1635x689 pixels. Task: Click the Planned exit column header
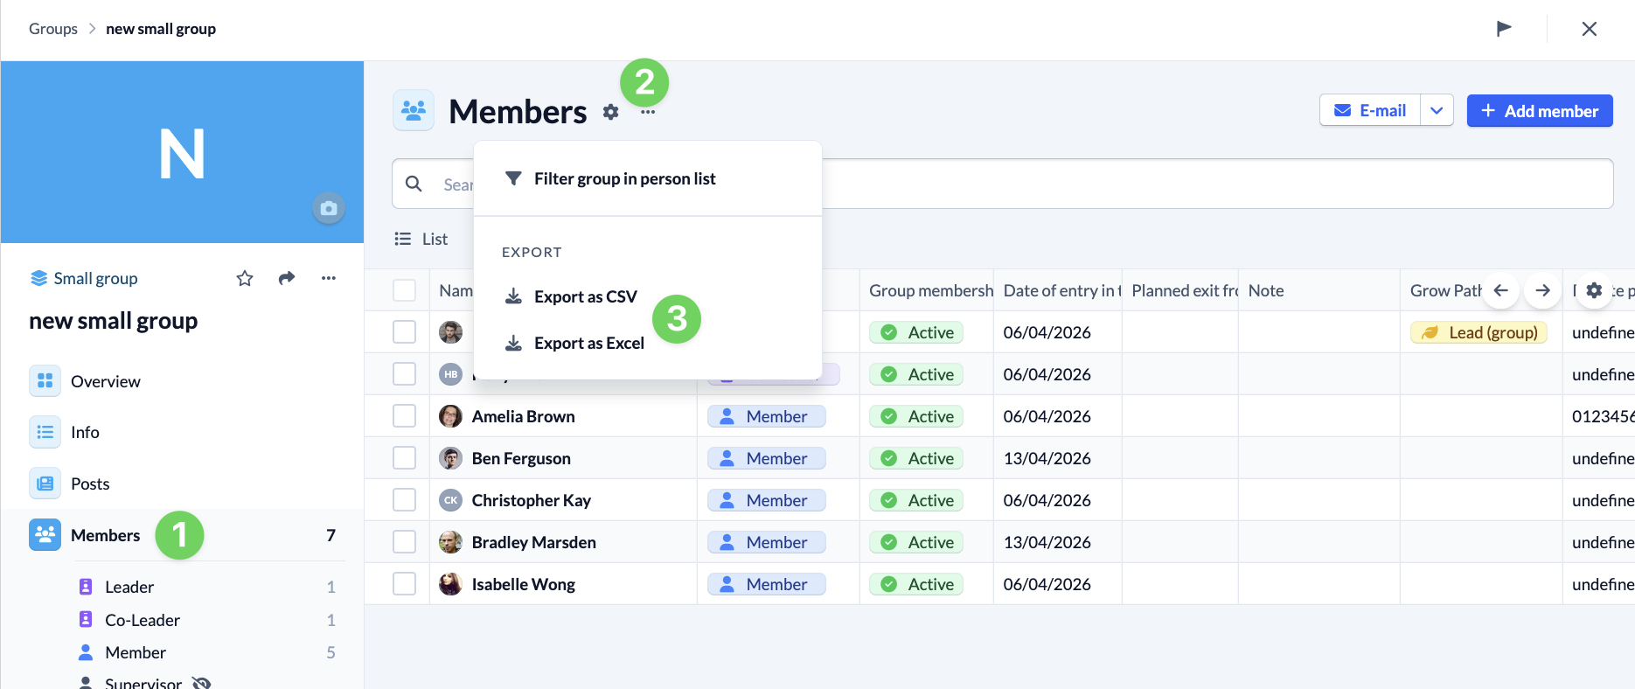(x=1180, y=290)
